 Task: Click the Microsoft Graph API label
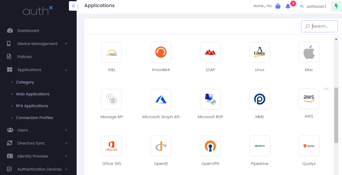pyautogui.click(x=161, y=117)
